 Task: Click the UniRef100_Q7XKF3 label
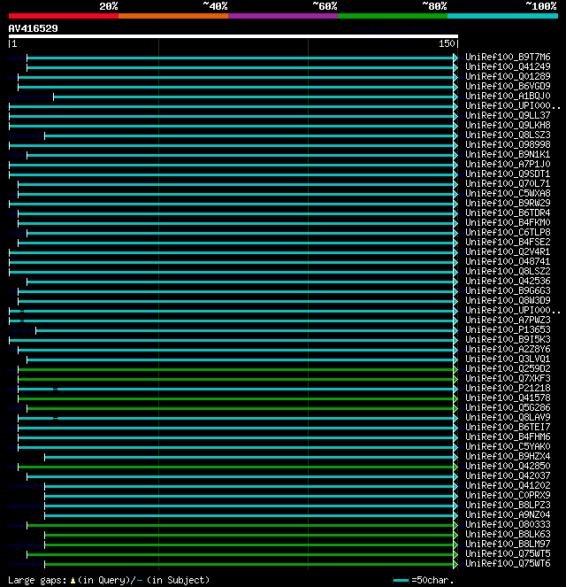(x=508, y=378)
